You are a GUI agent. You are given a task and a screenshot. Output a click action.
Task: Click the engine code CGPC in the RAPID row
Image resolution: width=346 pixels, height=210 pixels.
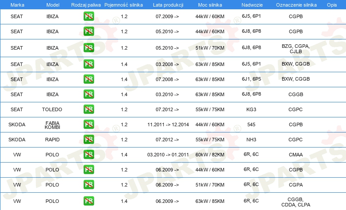296,140
